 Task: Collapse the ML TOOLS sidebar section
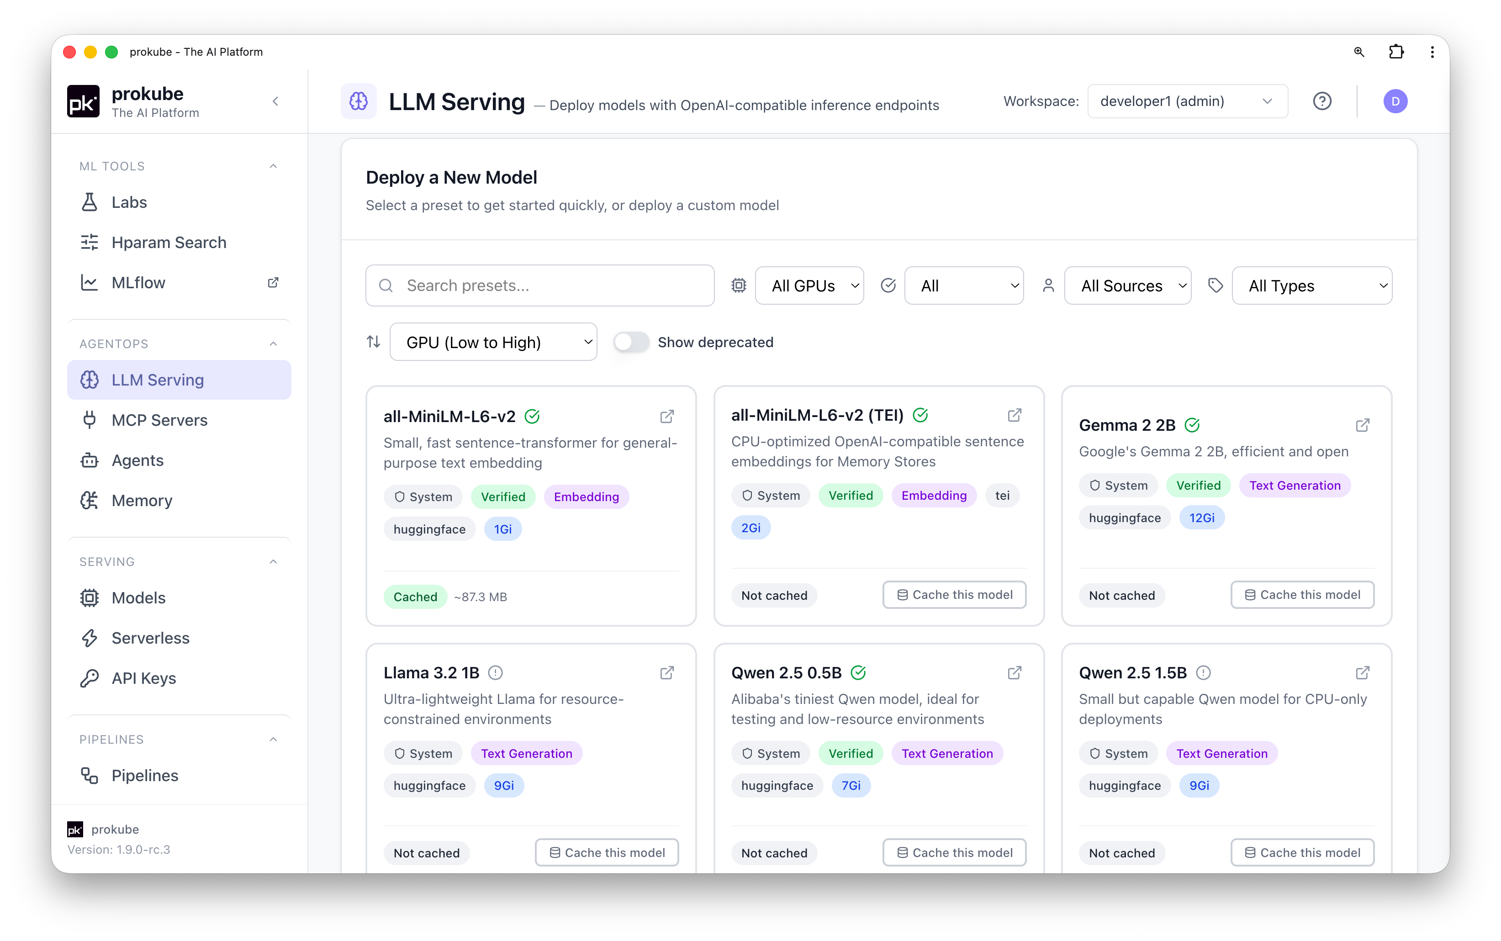tap(273, 166)
